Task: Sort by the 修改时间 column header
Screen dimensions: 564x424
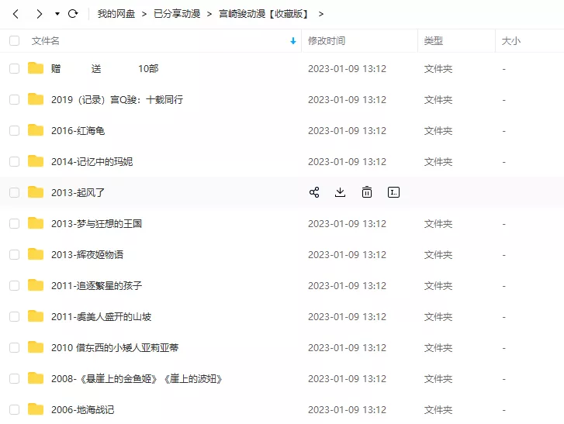Action: [327, 40]
